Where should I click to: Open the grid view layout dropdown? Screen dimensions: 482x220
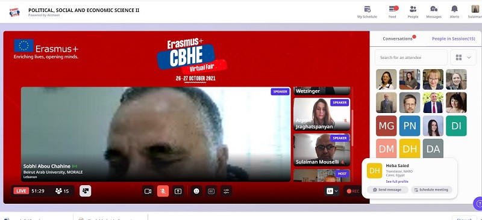pyautogui.click(x=463, y=57)
